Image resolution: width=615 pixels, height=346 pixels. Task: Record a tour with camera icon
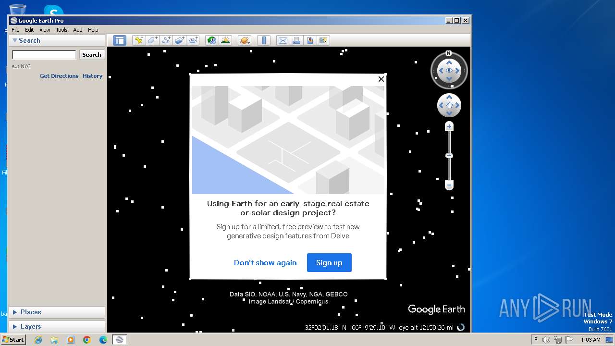[x=193, y=40]
